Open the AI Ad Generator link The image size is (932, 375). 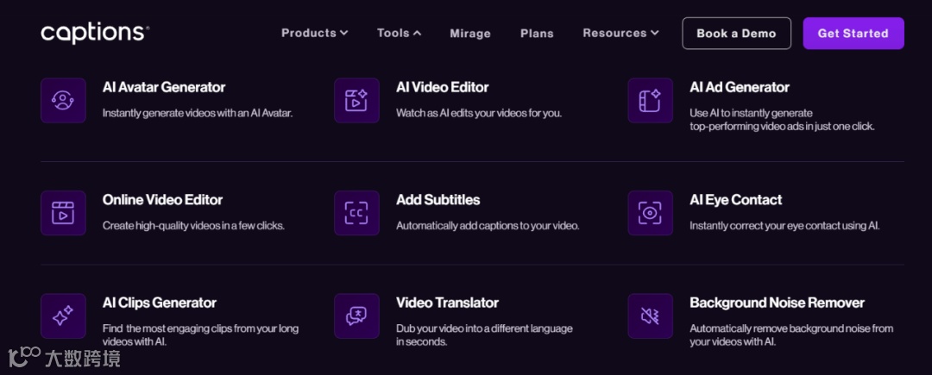pyautogui.click(x=740, y=87)
